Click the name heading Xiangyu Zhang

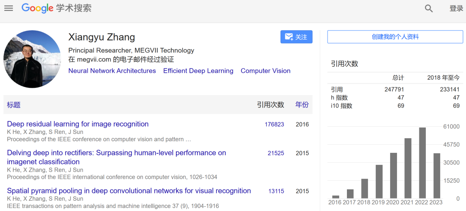click(102, 37)
